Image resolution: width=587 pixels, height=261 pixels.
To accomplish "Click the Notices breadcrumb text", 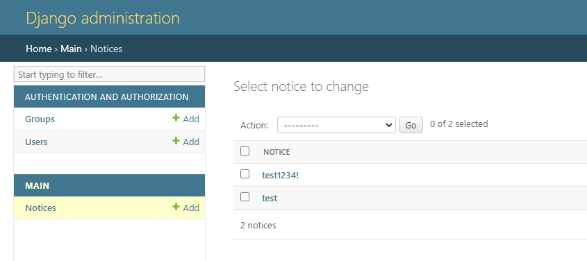I will click(106, 49).
